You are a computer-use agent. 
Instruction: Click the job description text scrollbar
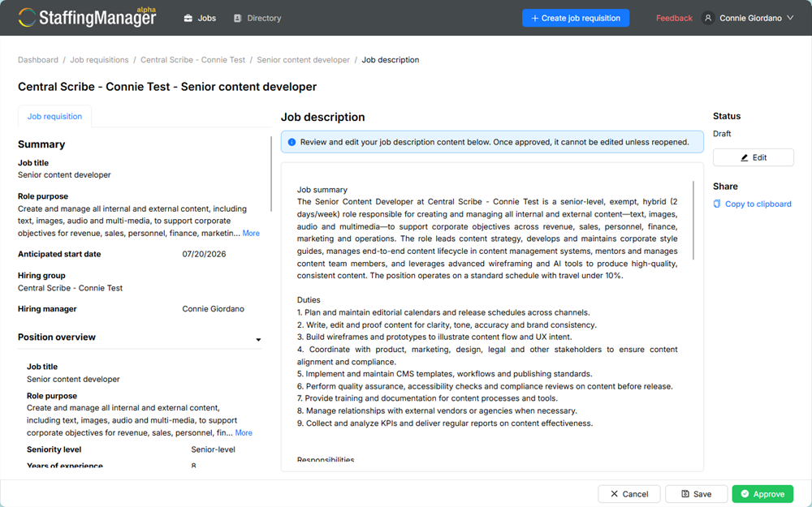pyautogui.click(x=693, y=221)
